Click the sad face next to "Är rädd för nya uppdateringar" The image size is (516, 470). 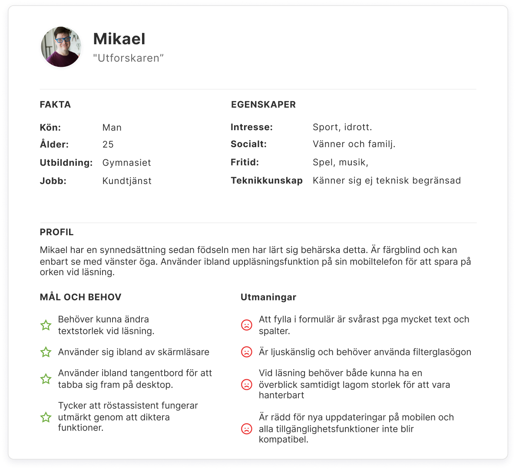246,429
